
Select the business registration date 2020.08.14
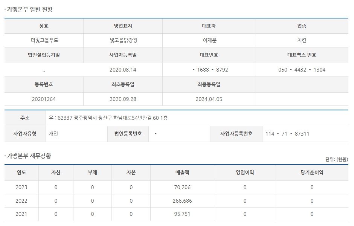(x=123, y=70)
